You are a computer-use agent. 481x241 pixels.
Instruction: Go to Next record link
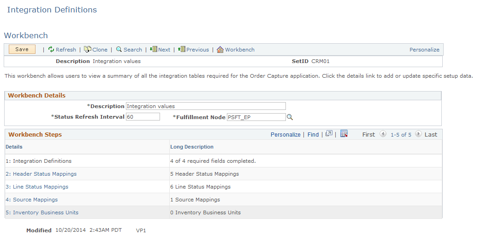(x=164, y=50)
